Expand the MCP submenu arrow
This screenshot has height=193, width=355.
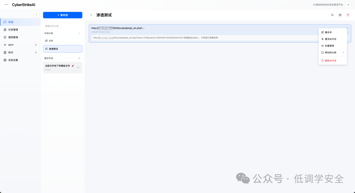pyautogui.click(x=36, y=45)
